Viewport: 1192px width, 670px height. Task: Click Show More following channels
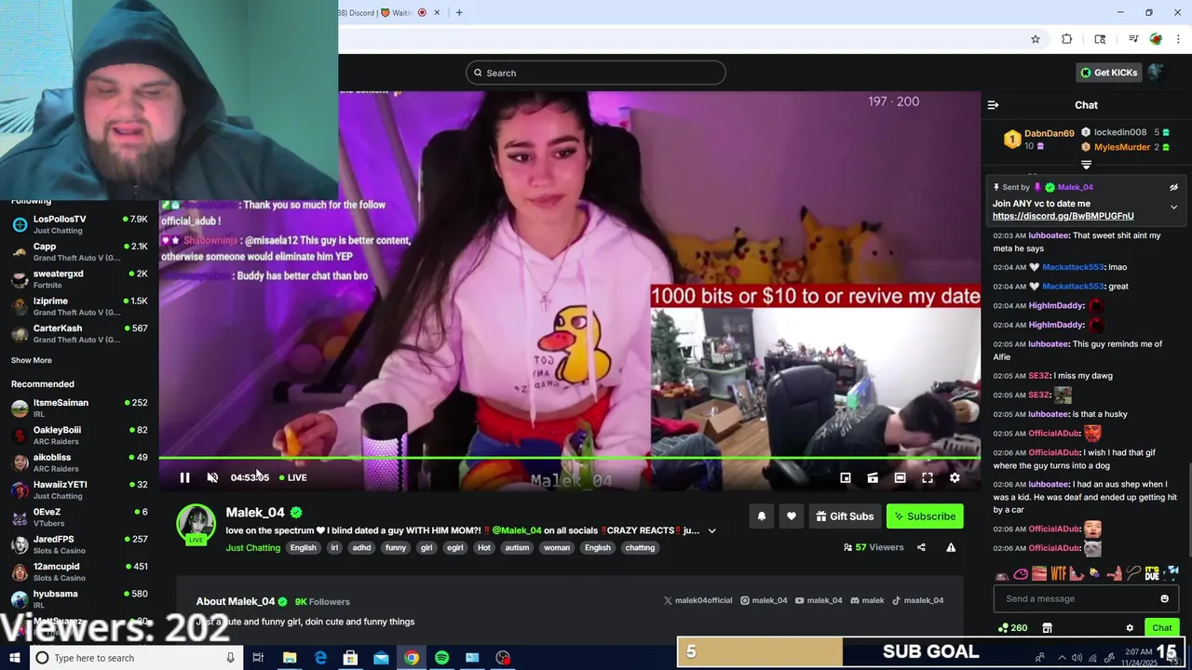coord(32,360)
